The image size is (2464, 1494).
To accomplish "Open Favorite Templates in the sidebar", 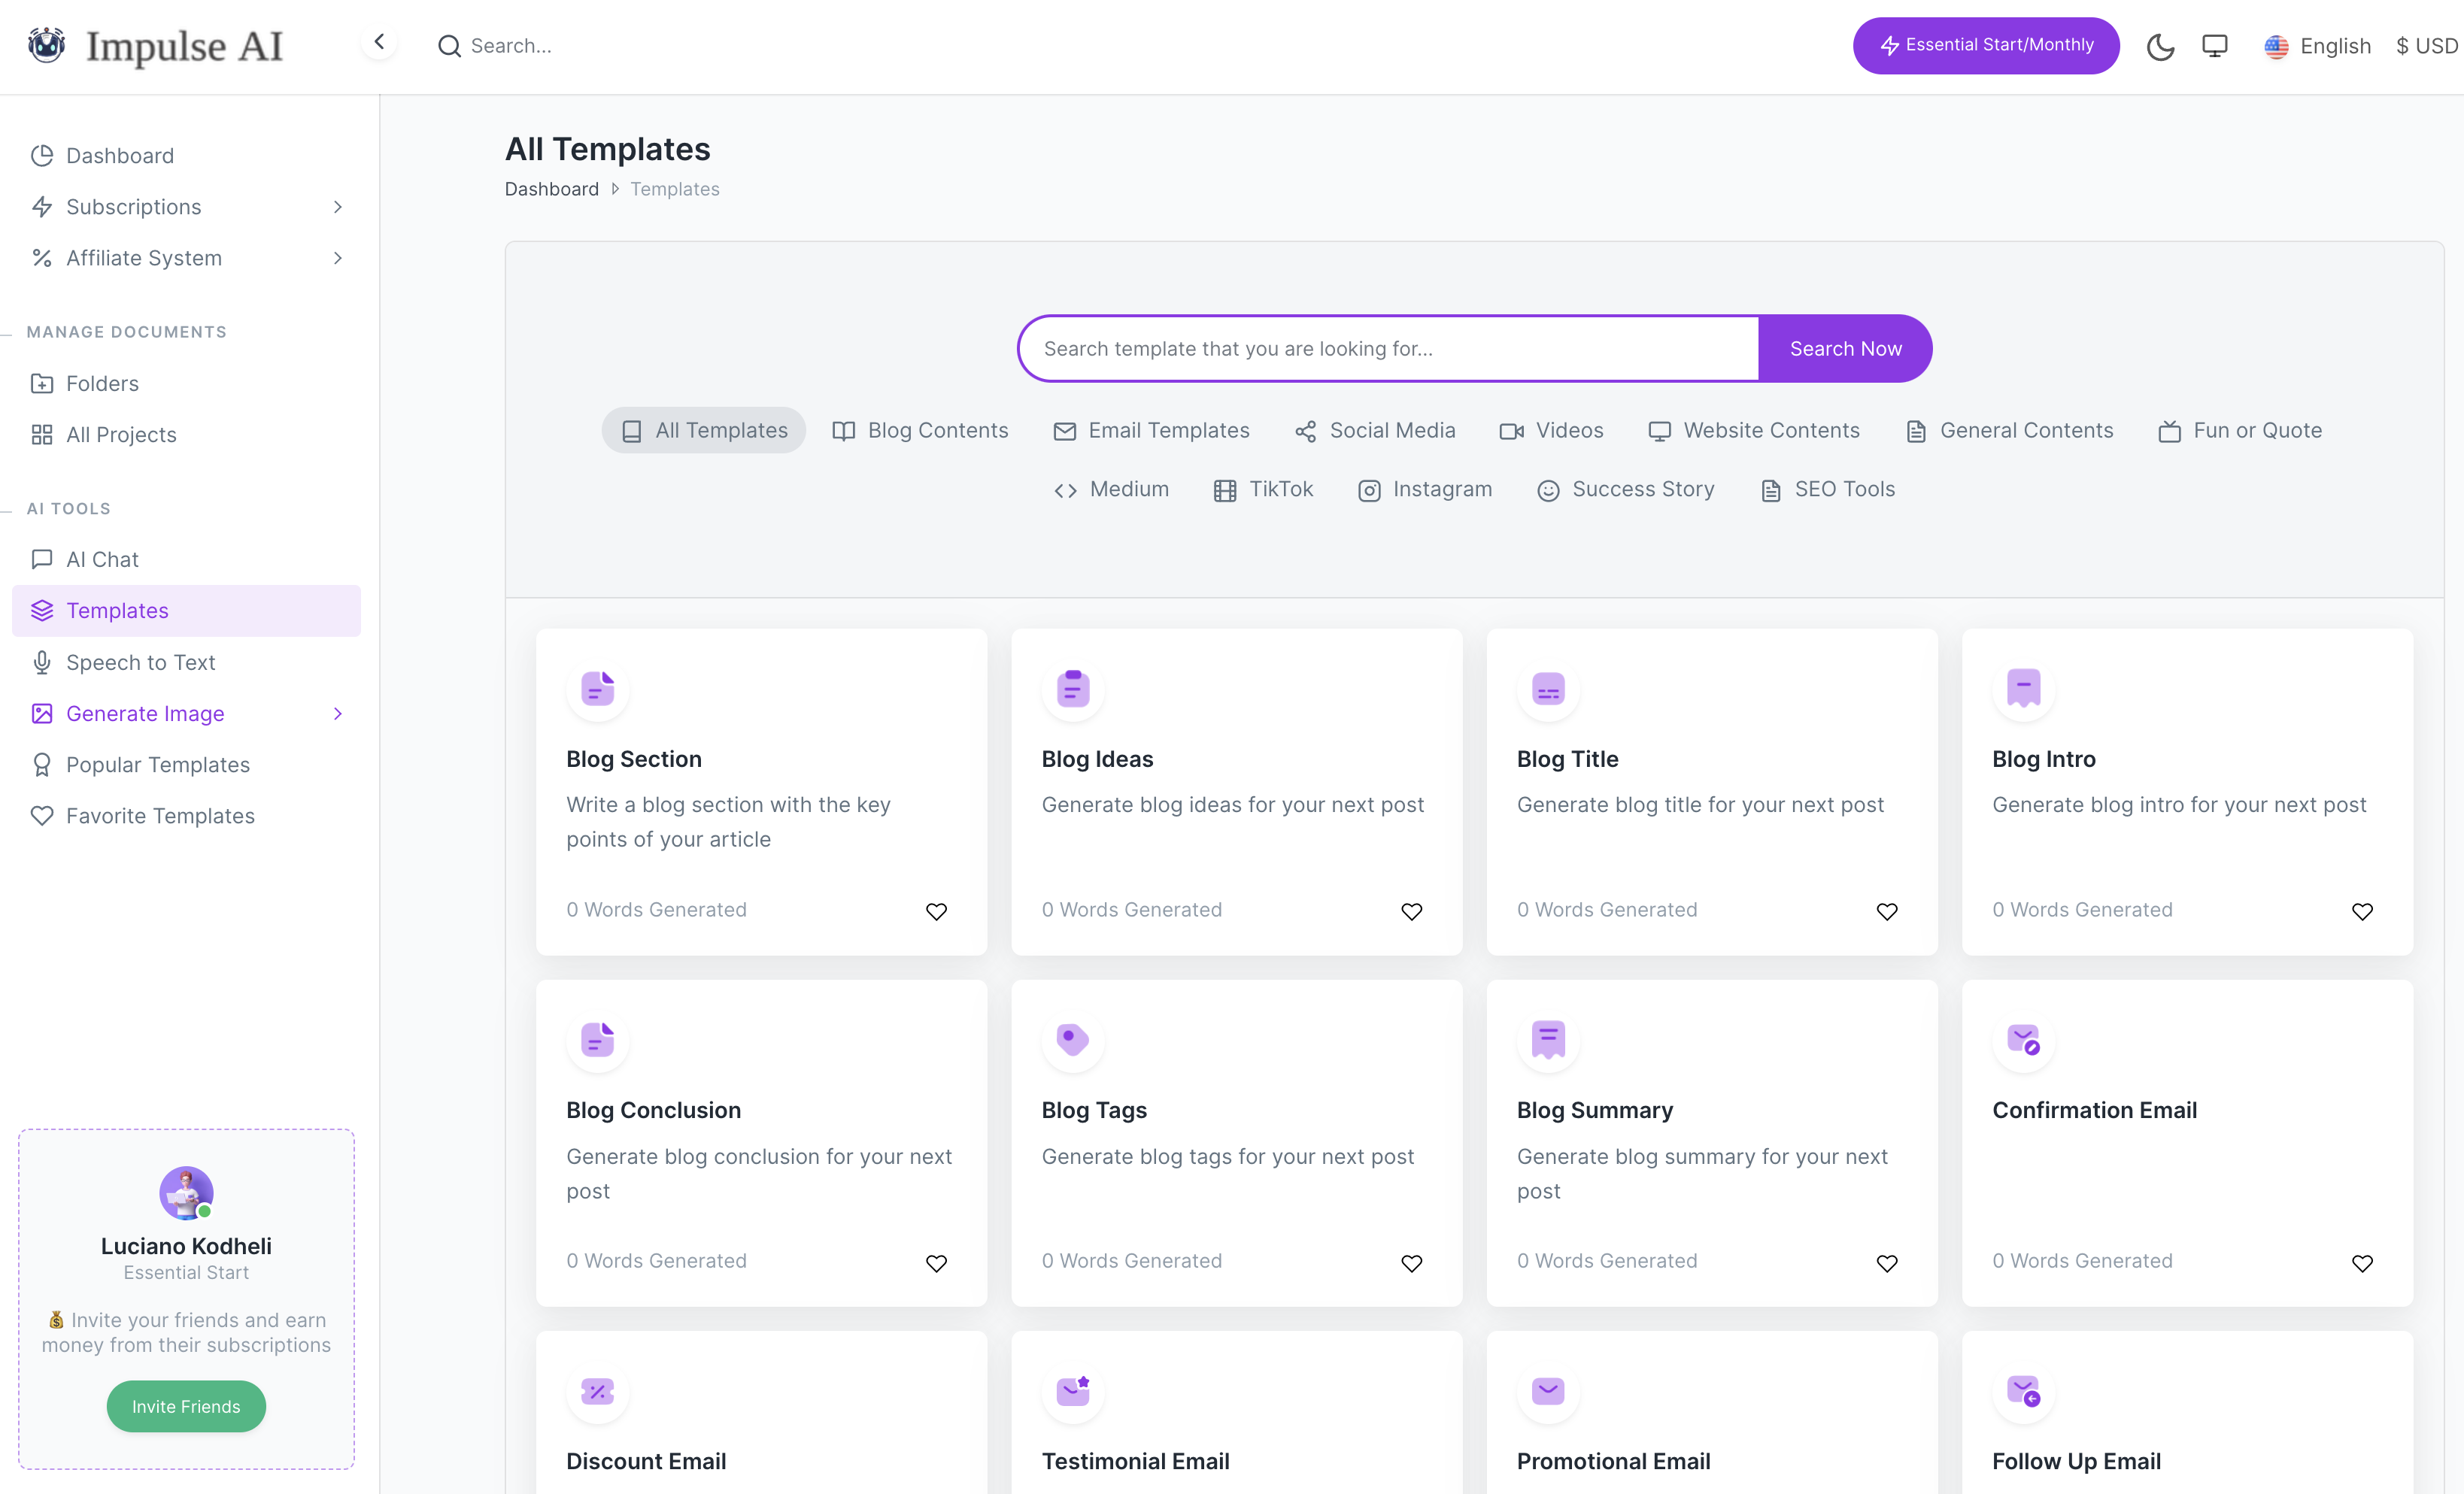I will pos(186,815).
